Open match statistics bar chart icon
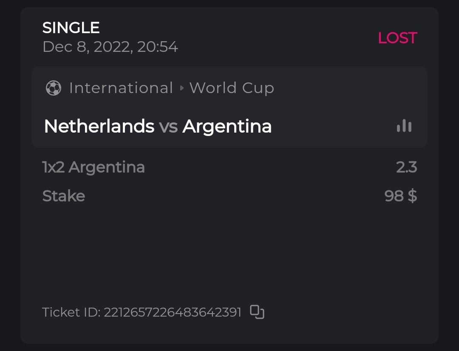This screenshot has width=459, height=351. 404,126
